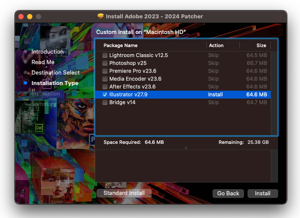Image resolution: width=300 pixels, height=218 pixels.
Task: Click the Skip action for Photoshop v25
Action: point(213,63)
